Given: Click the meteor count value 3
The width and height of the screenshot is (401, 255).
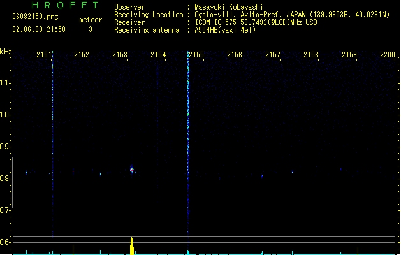Looking at the screenshot, I should [91, 29].
